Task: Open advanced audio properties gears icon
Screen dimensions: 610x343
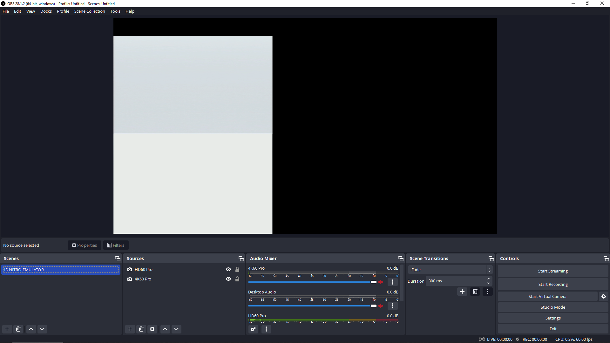Action: (253, 329)
